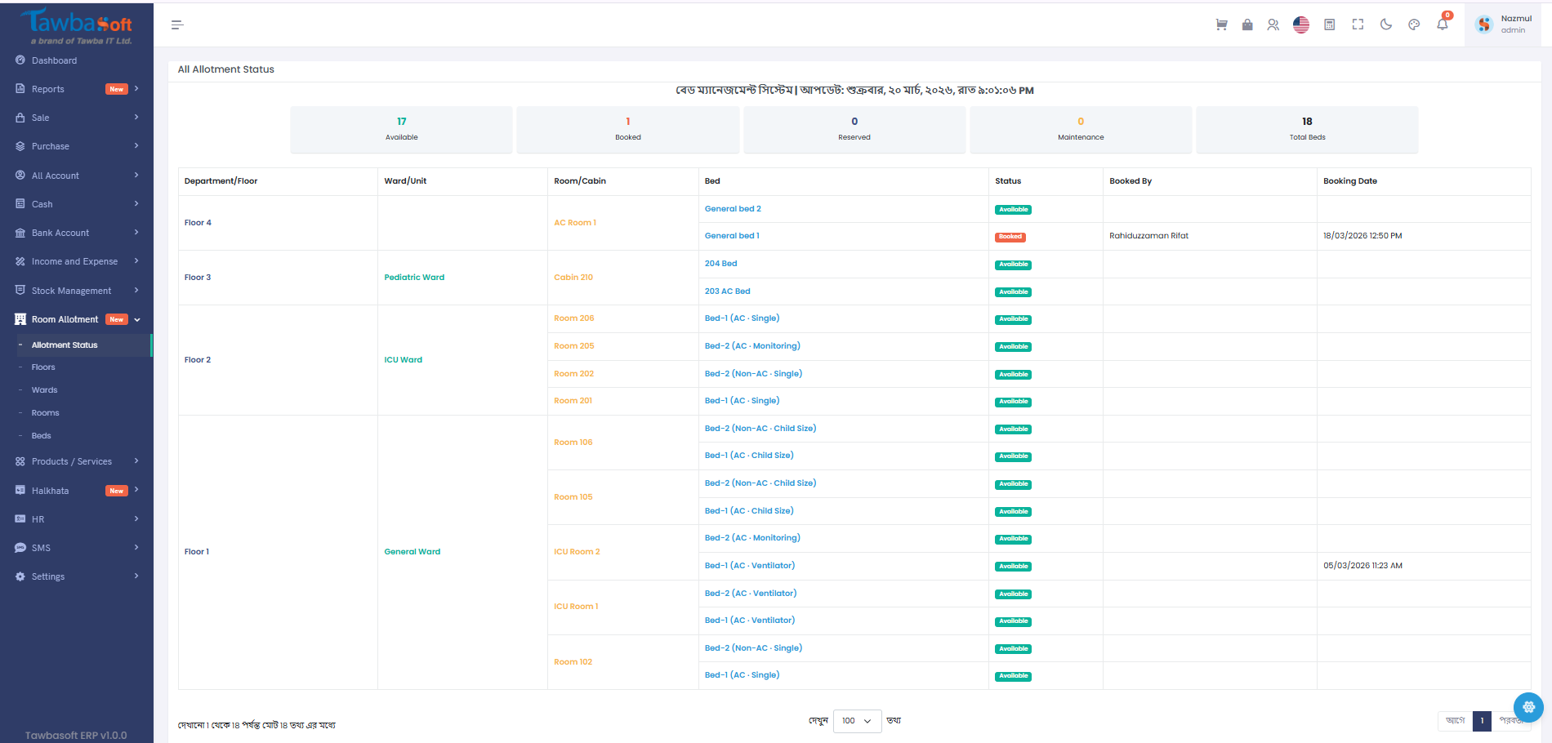Click the 18/03/2026 12:50 PM booking date
This screenshot has width=1552, height=743.
[1362, 236]
